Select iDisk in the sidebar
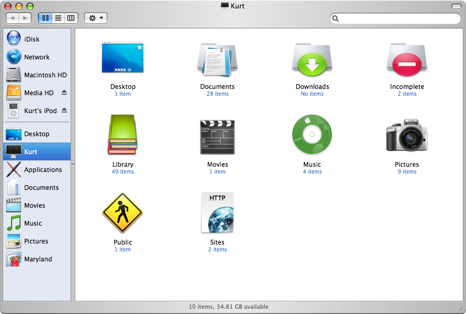Screen dimensions: 466x314 (37, 39)
